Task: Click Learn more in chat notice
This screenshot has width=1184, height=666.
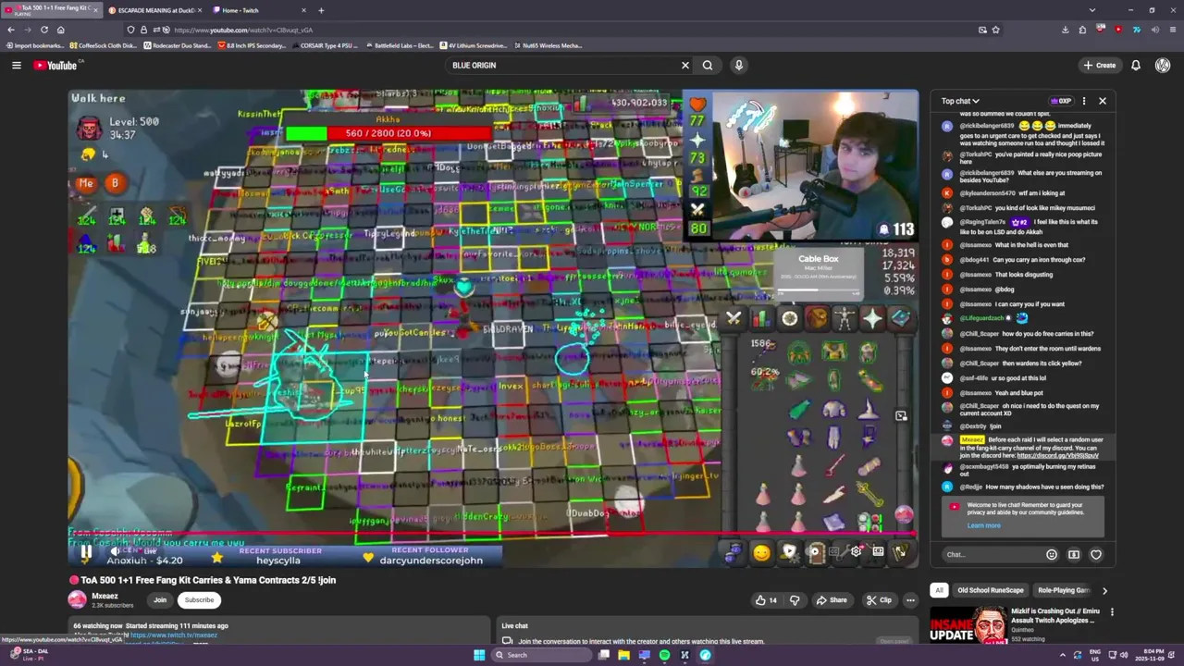Action: click(983, 525)
